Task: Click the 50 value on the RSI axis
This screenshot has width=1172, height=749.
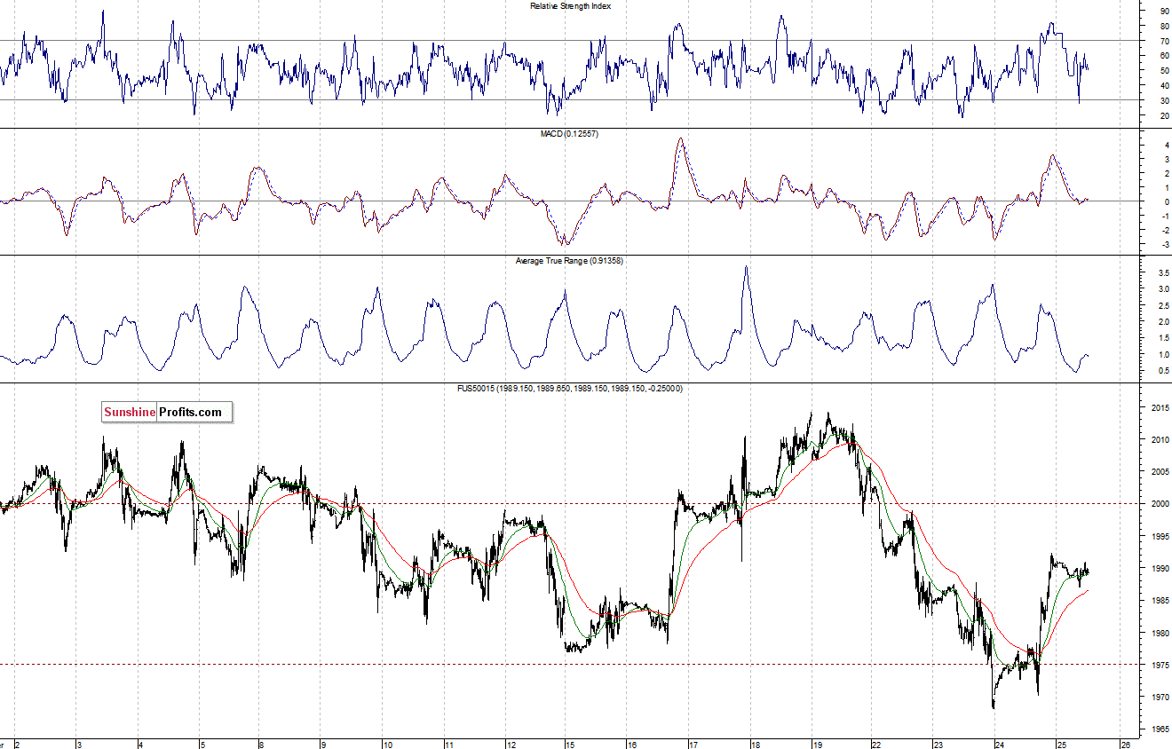Action: (1164, 71)
